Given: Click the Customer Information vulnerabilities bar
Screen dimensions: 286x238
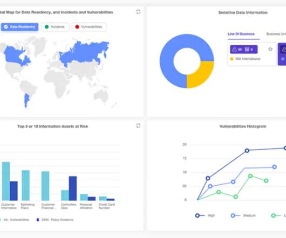Looking at the screenshot, I should coord(6,181).
